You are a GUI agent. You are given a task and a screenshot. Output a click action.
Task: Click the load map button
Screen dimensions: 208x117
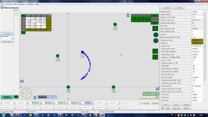[x=155, y=103]
